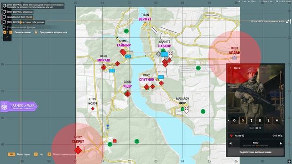Click the yellow diamond marker at TITAN Вермут
This screenshot has height=164, width=292.
click(145, 24)
